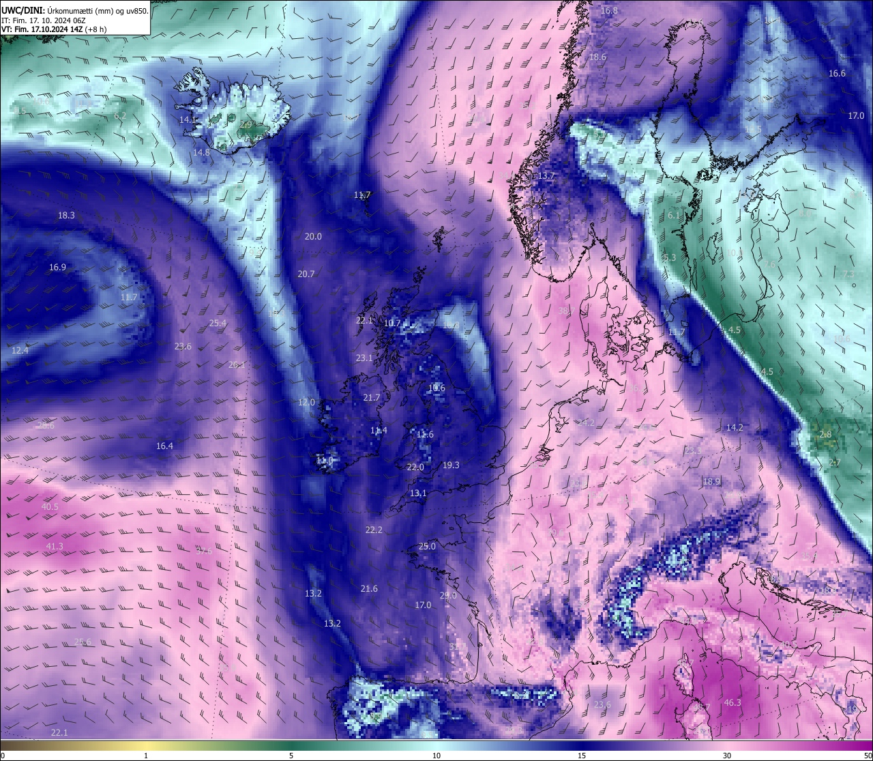Click the '23.1' value west of Scotland
The image size is (873, 761).
(x=364, y=358)
